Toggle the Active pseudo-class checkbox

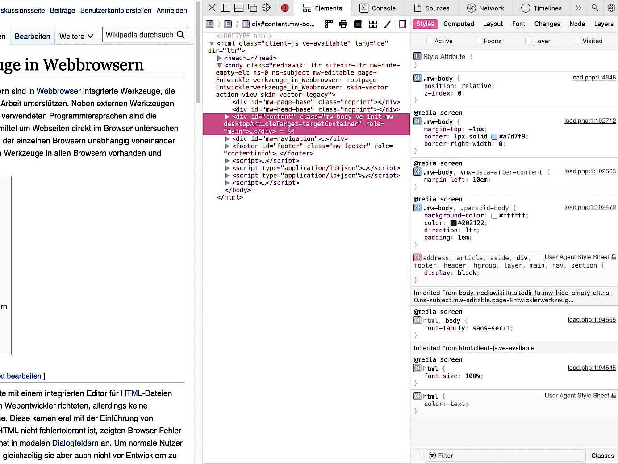point(430,41)
